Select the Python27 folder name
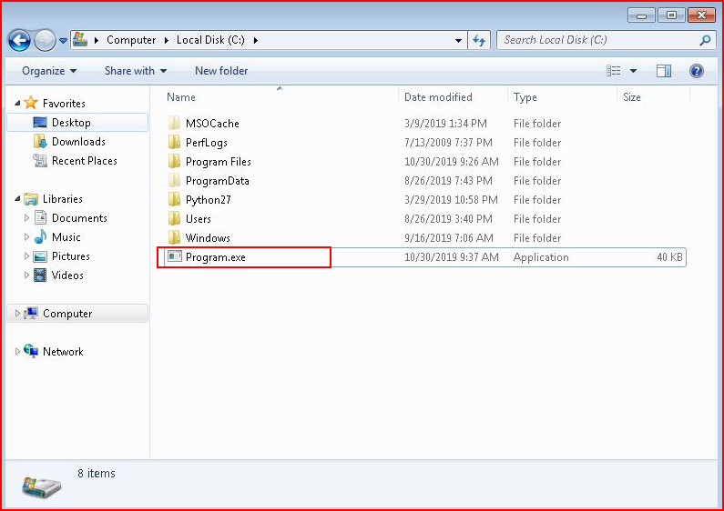Image resolution: width=724 pixels, height=511 pixels. click(x=209, y=200)
